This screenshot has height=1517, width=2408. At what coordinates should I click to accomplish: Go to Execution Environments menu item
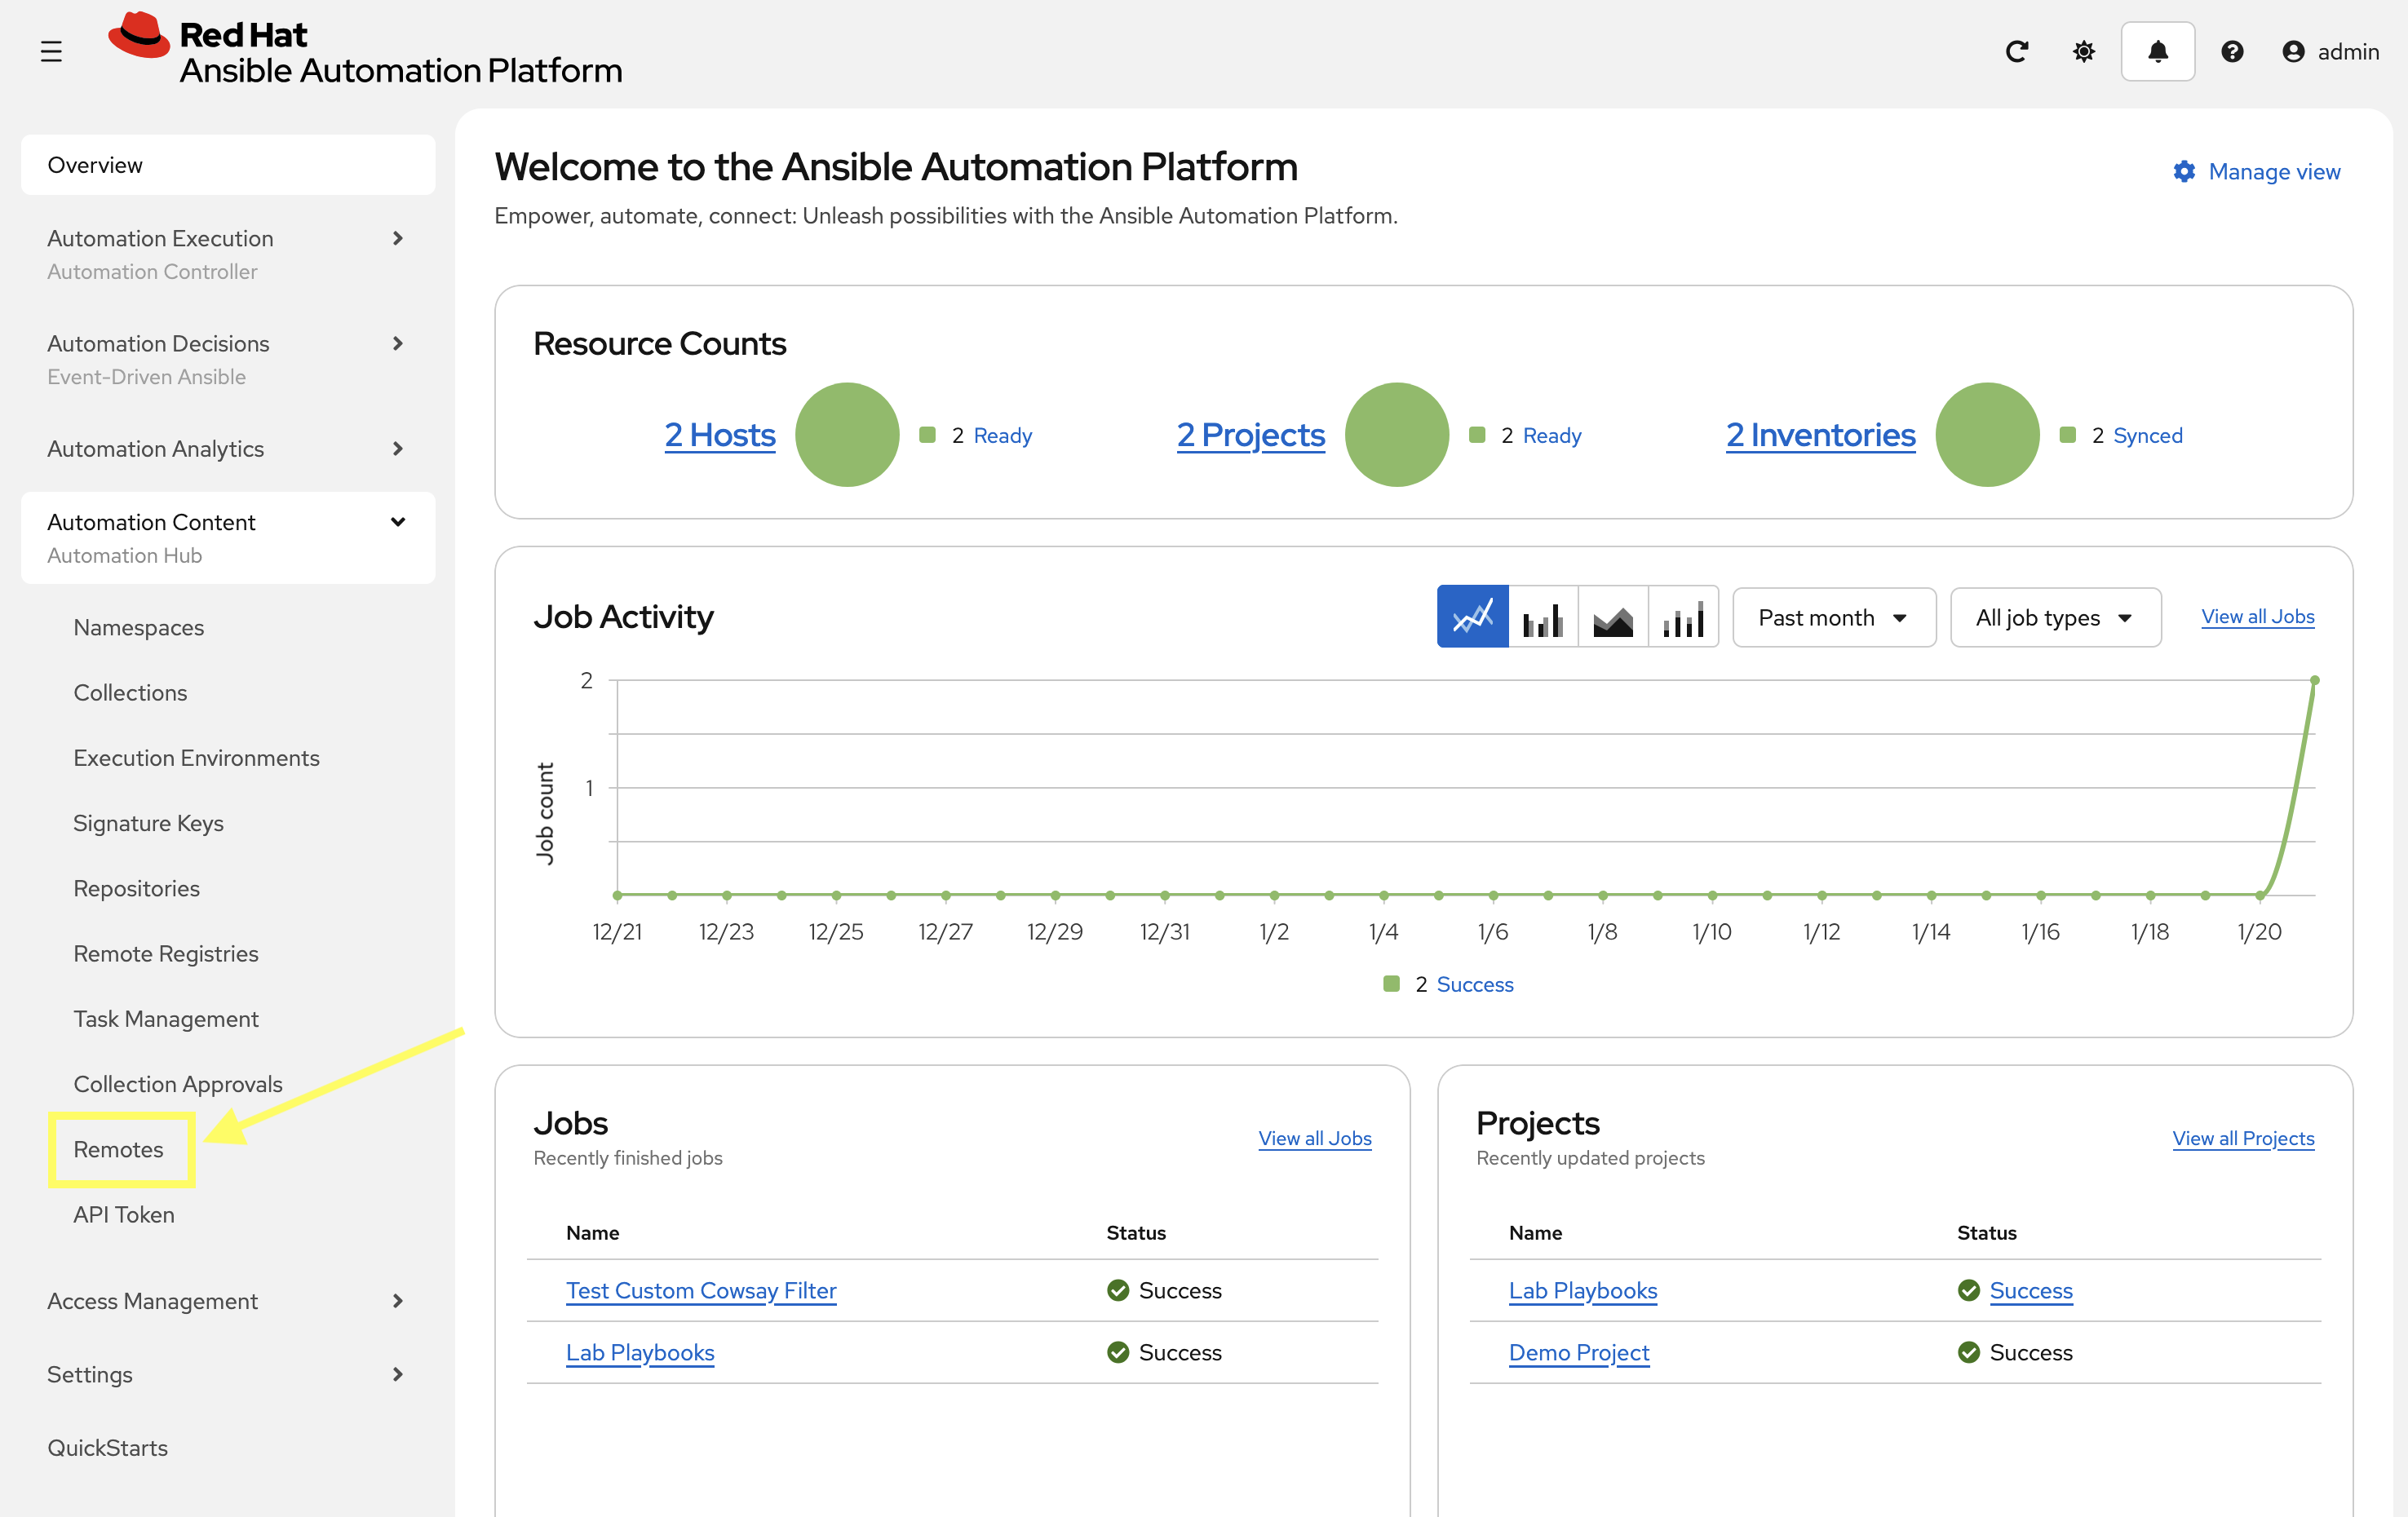coord(196,758)
